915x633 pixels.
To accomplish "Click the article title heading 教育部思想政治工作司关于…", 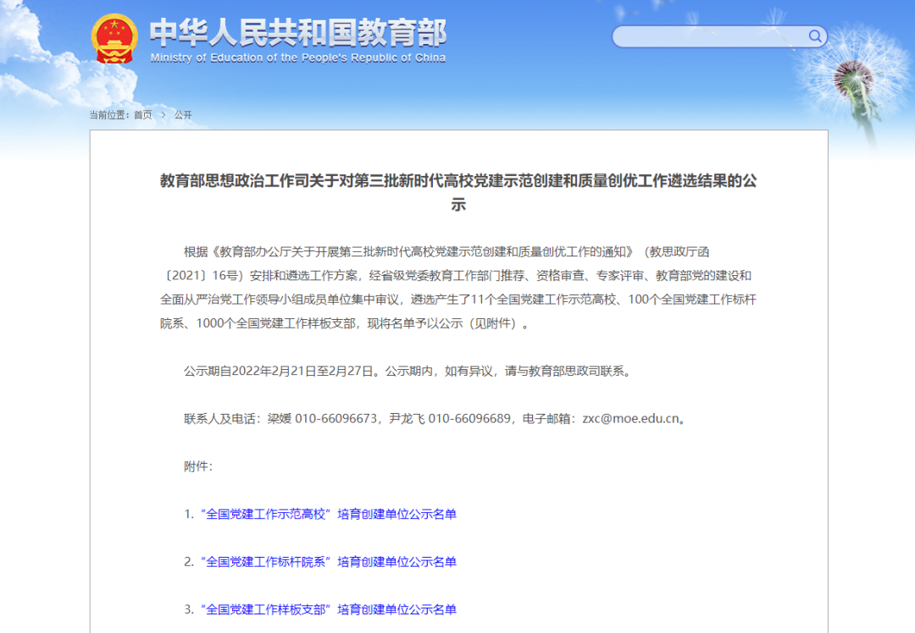I will click(x=458, y=192).
